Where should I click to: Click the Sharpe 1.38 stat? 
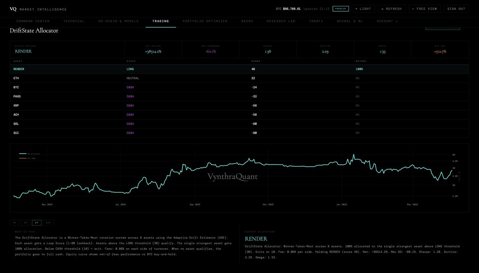pos(268,49)
